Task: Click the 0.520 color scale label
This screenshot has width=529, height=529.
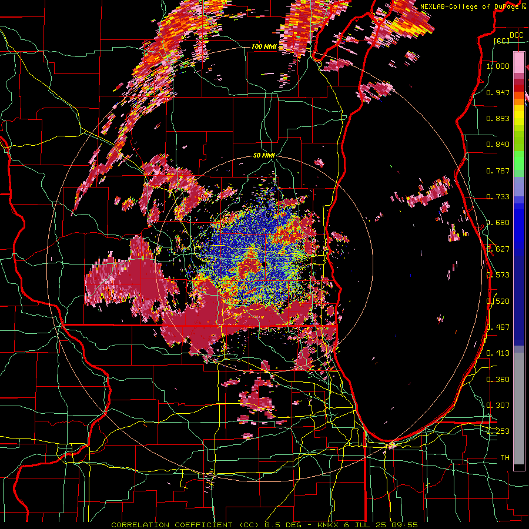Action: pos(498,301)
